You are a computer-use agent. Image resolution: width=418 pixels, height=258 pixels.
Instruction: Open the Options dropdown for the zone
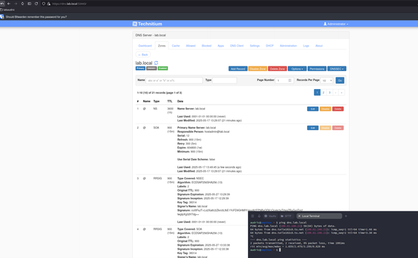tap(297, 68)
